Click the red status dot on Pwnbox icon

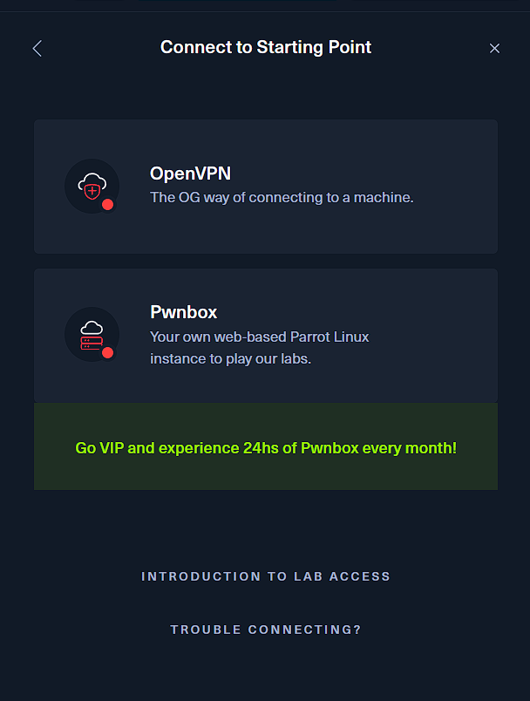click(x=108, y=353)
